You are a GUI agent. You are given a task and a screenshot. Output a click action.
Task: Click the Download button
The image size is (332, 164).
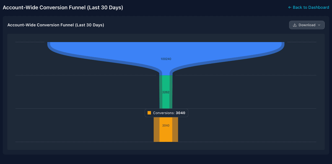(x=307, y=25)
